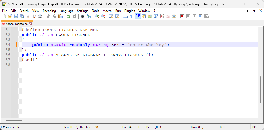
Task: Start macro recording with the red dot
Action: point(182,16)
